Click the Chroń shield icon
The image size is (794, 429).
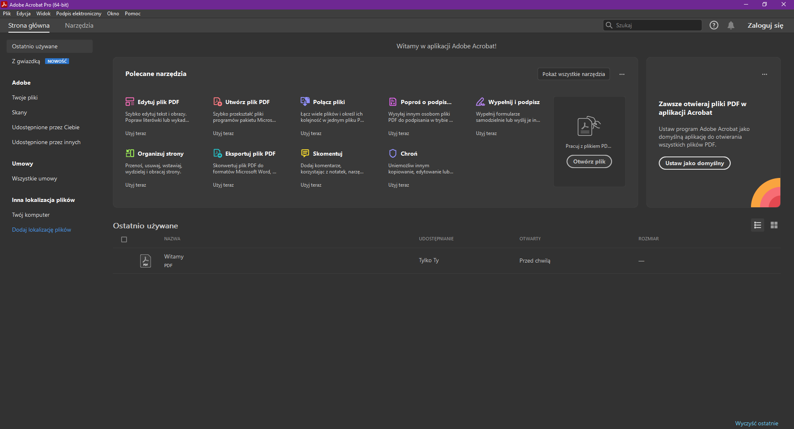pyautogui.click(x=393, y=153)
